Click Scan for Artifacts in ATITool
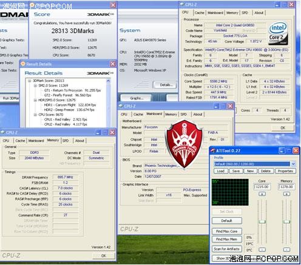The image size is (301, 265). pyautogui.click(x=227, y=249)
